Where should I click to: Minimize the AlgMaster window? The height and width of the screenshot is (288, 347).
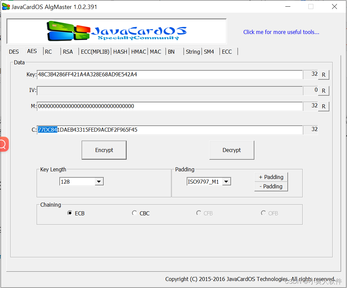[288, 7]
